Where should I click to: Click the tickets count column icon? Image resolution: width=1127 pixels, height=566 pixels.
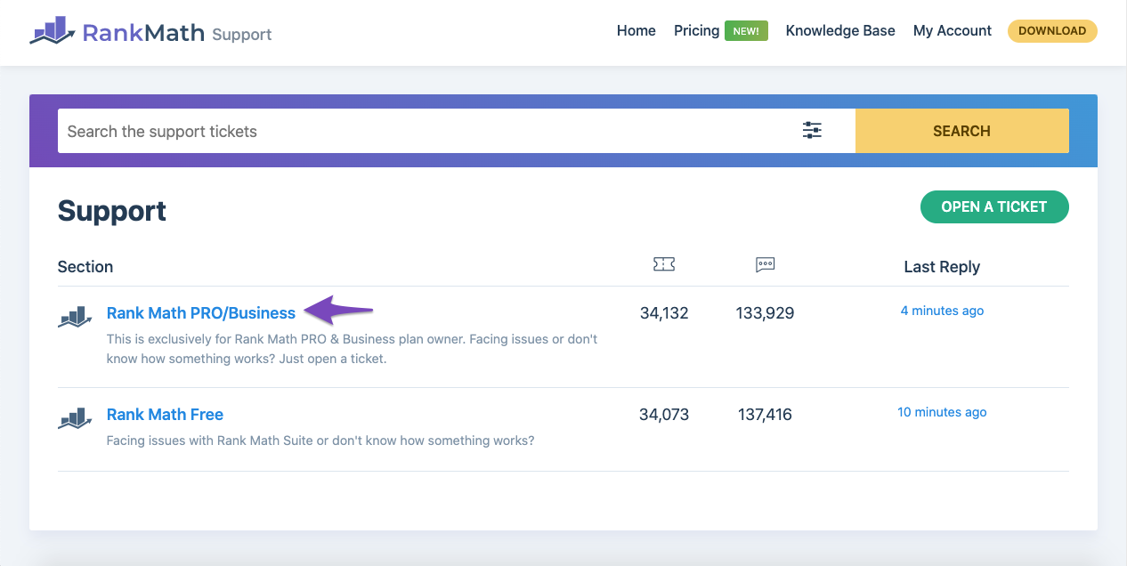coord(664,264)
